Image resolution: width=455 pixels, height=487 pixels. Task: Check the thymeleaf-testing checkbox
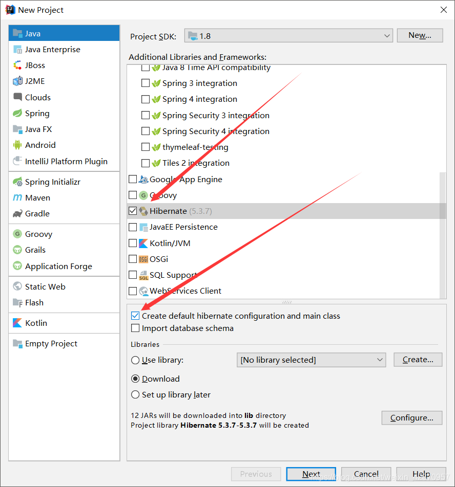145,147
